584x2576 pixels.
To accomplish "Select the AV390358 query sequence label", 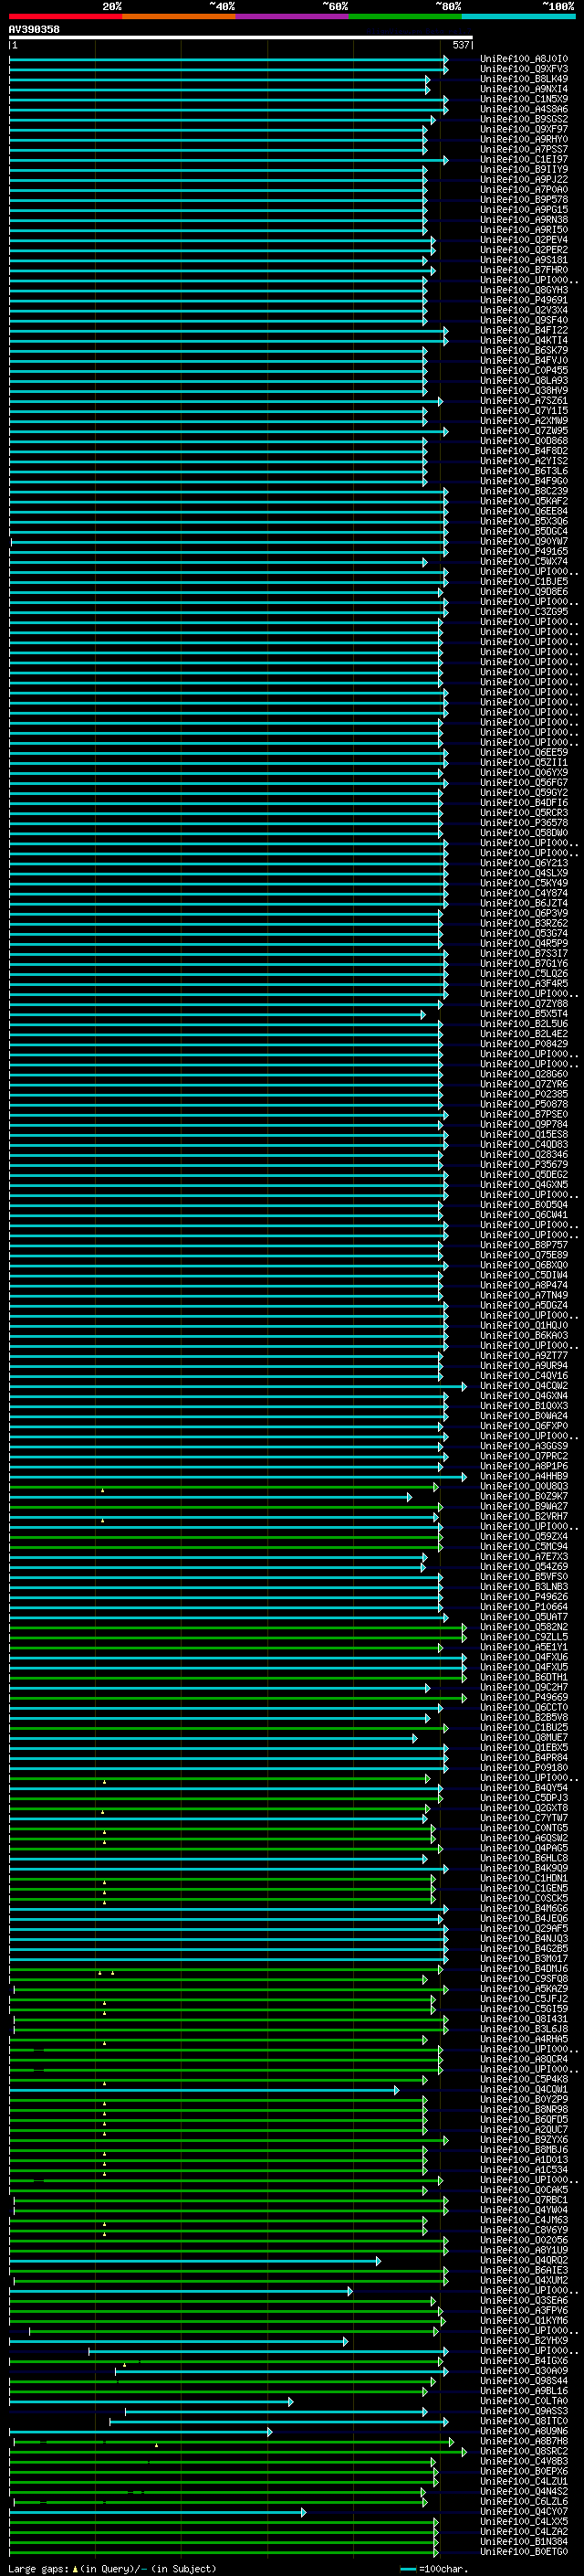I will point(34,30).
